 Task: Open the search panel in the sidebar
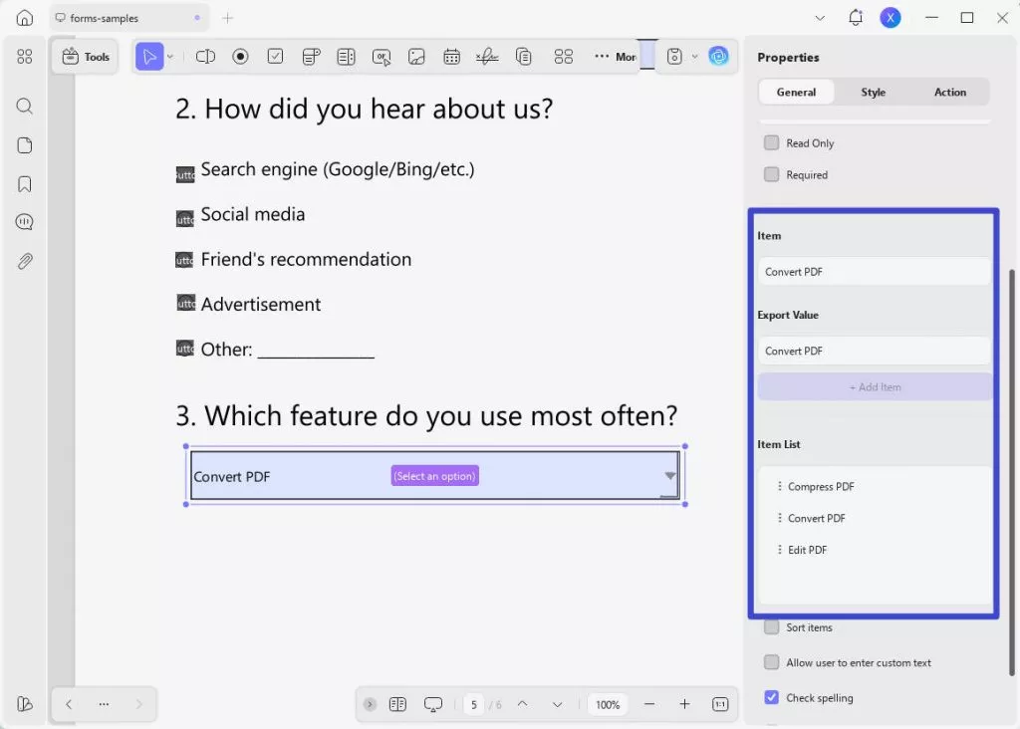(x=25, y=106)
